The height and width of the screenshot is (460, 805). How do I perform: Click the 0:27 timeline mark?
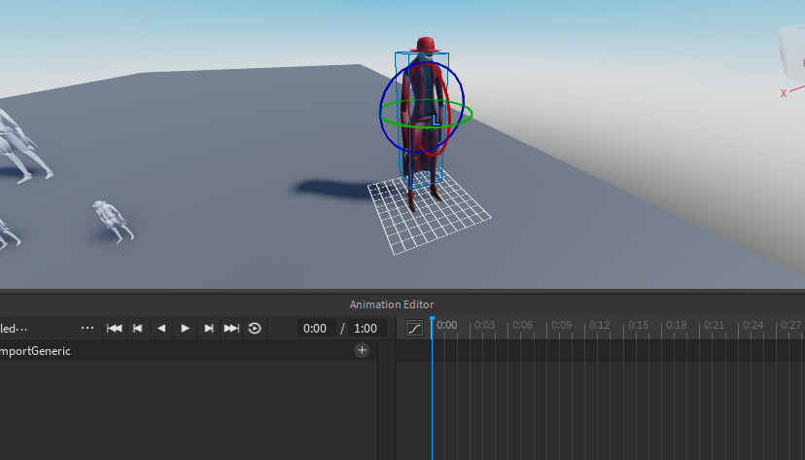coord(790,325)
